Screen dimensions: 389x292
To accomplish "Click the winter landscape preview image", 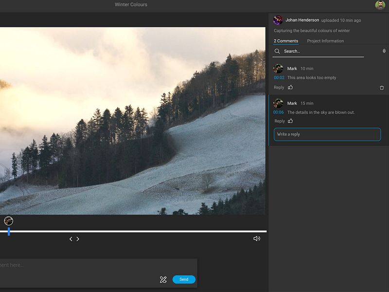I will tap(132, 121).
